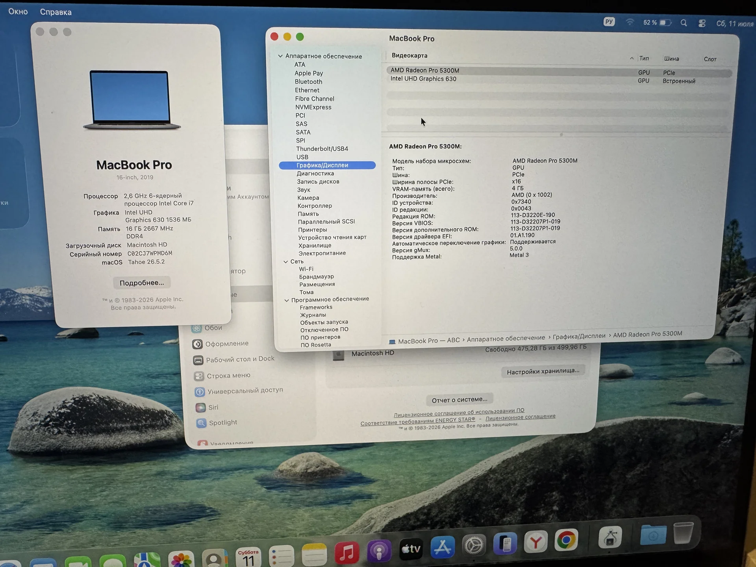Image resolution: width=756 pixels, height=567 pixels.
Task: Open Photos app in the Dock
Action: click(181, 560)
